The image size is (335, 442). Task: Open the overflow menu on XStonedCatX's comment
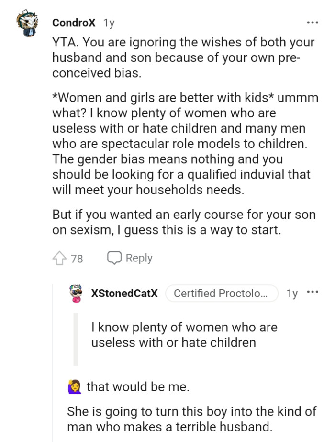313,292
